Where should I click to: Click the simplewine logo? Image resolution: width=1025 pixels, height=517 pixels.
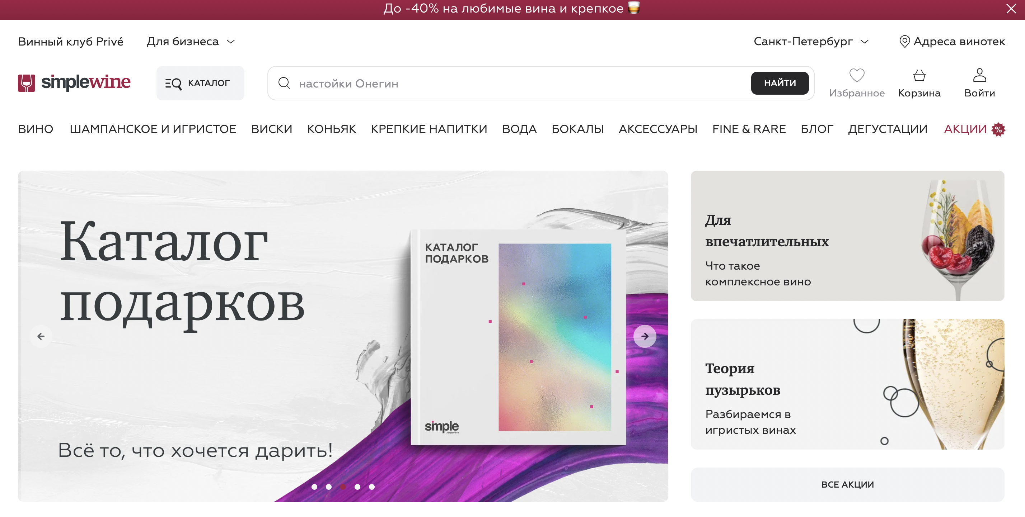(x=74, y=83)
